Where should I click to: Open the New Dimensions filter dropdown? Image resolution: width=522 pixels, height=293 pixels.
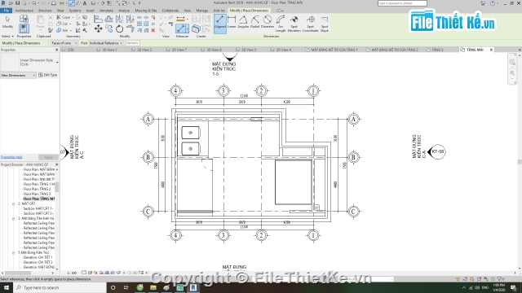18,76
